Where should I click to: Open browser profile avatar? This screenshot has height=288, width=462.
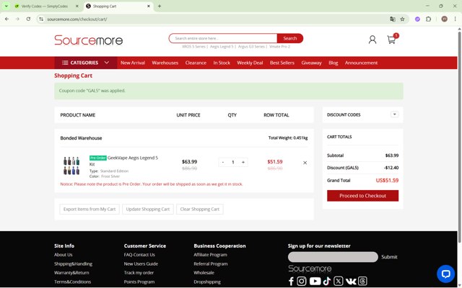click(445, 19)
